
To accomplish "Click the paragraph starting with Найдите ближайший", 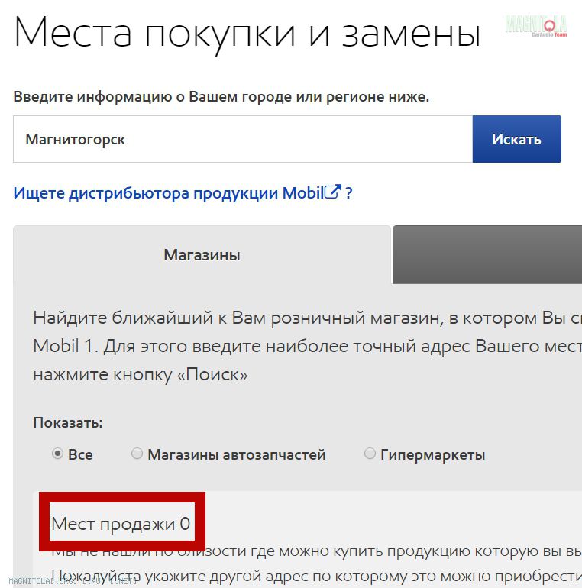I will [308, 346].
